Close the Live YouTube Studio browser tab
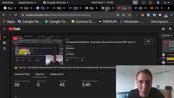 point(129,8)
